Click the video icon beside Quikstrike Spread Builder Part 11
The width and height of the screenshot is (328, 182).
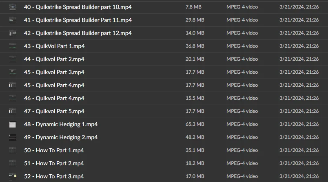13,20
